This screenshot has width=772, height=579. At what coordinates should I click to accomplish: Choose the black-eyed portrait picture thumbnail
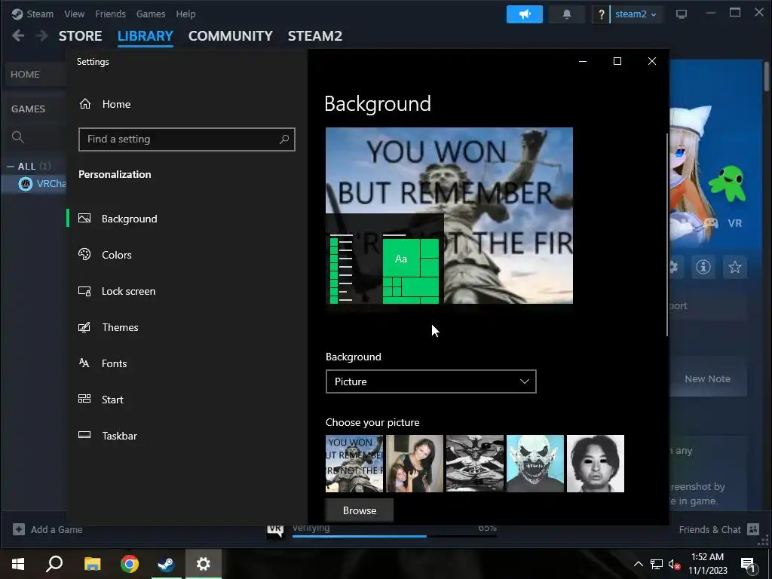coord(596,464)
